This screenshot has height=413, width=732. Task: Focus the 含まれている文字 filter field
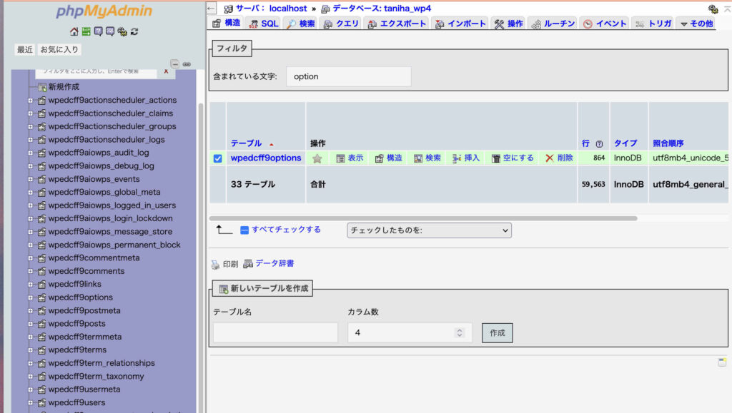tap(349, 76)
